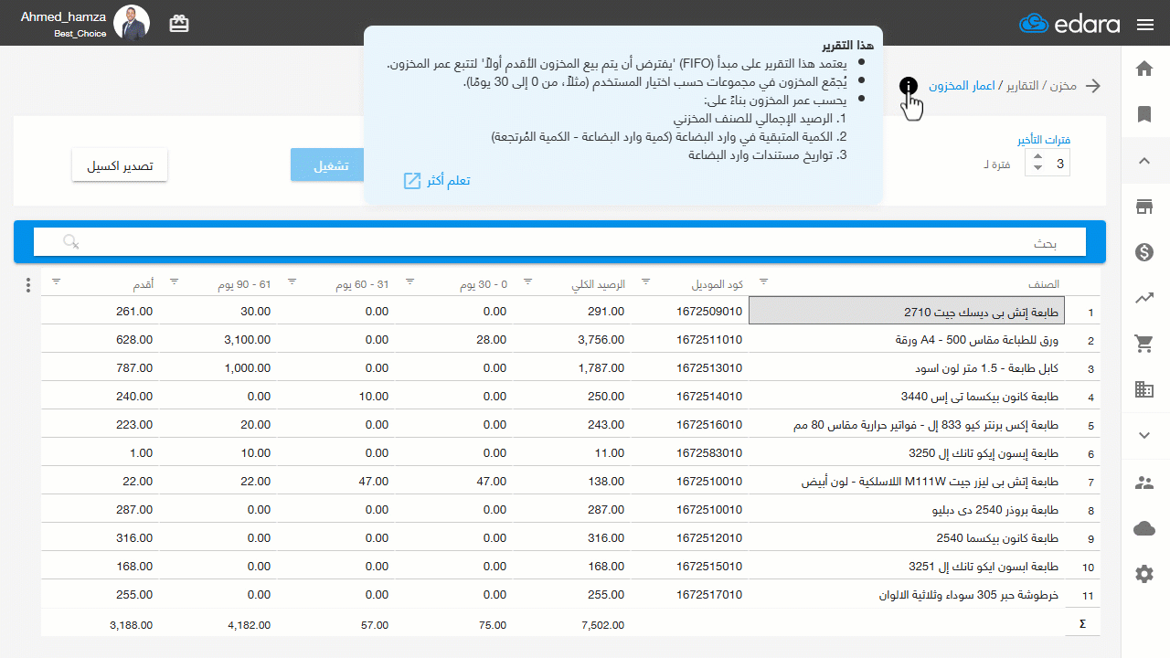This screenshot has height=658, width=1170.
Task: Open table options three-dot menu
Action: 28,284
